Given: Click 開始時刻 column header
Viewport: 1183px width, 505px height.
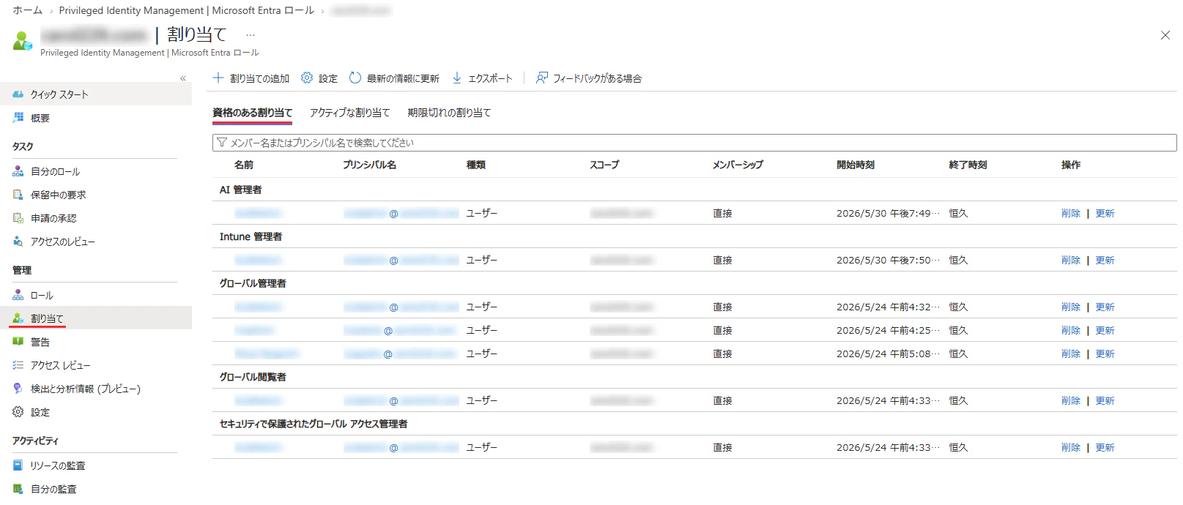Looking at the screenshot, I should 856,165.
